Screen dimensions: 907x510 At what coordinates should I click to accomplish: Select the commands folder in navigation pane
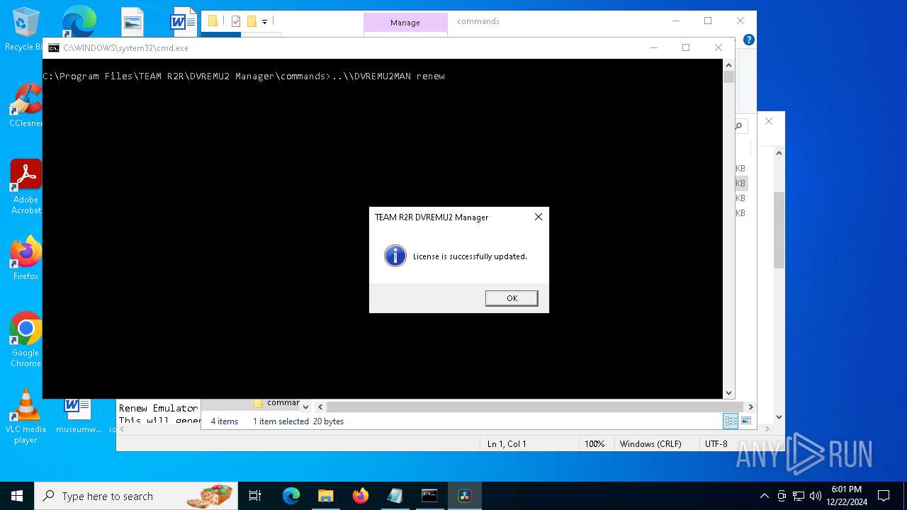coord(278,403)
